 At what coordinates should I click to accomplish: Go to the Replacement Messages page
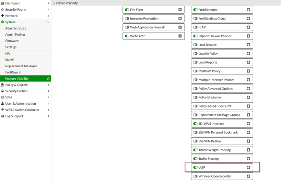pos(21,66)
